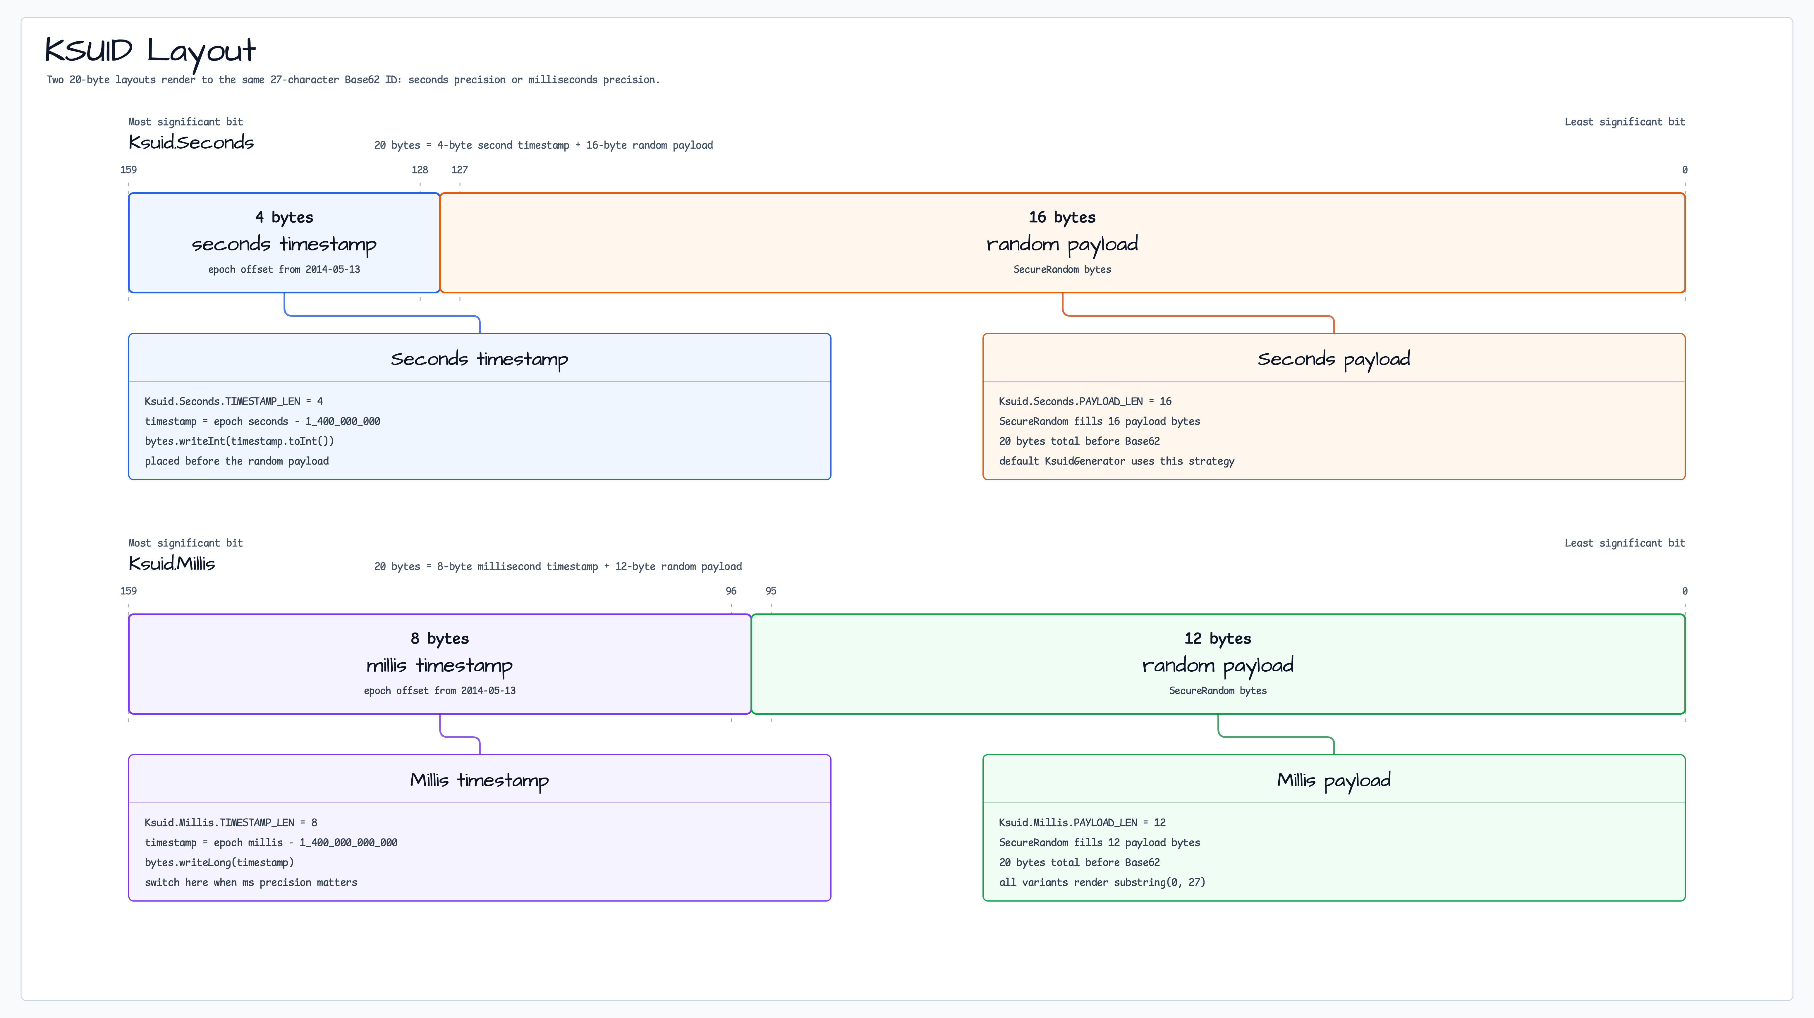Select "switch here when ms precision matters" line
Image resolution: width=1814 pixels, height=1018 pixels.
pos(251,882)
